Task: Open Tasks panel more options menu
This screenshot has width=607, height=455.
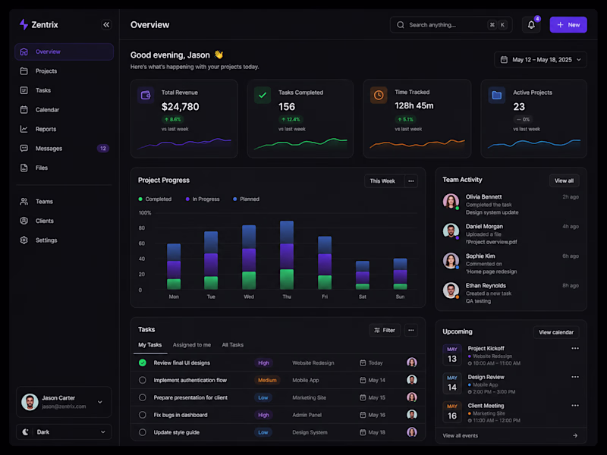Action: (411, 331)
